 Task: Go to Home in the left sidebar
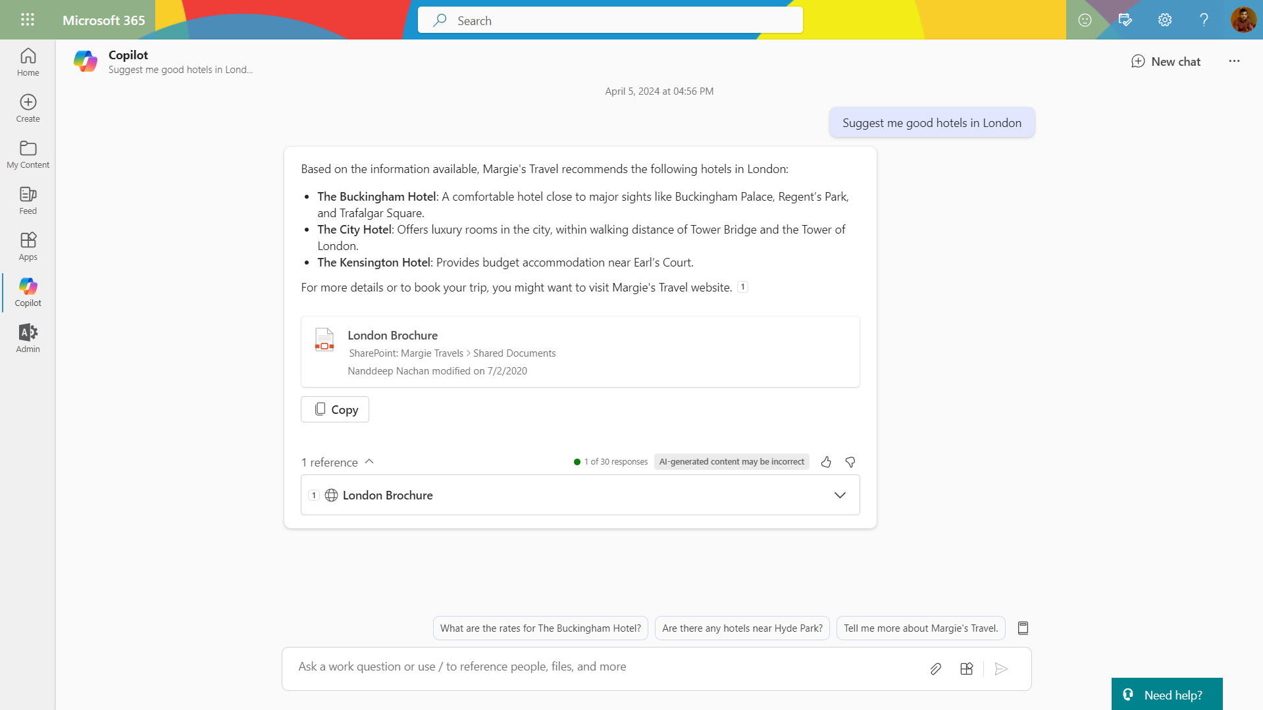(x=28, y=63)
